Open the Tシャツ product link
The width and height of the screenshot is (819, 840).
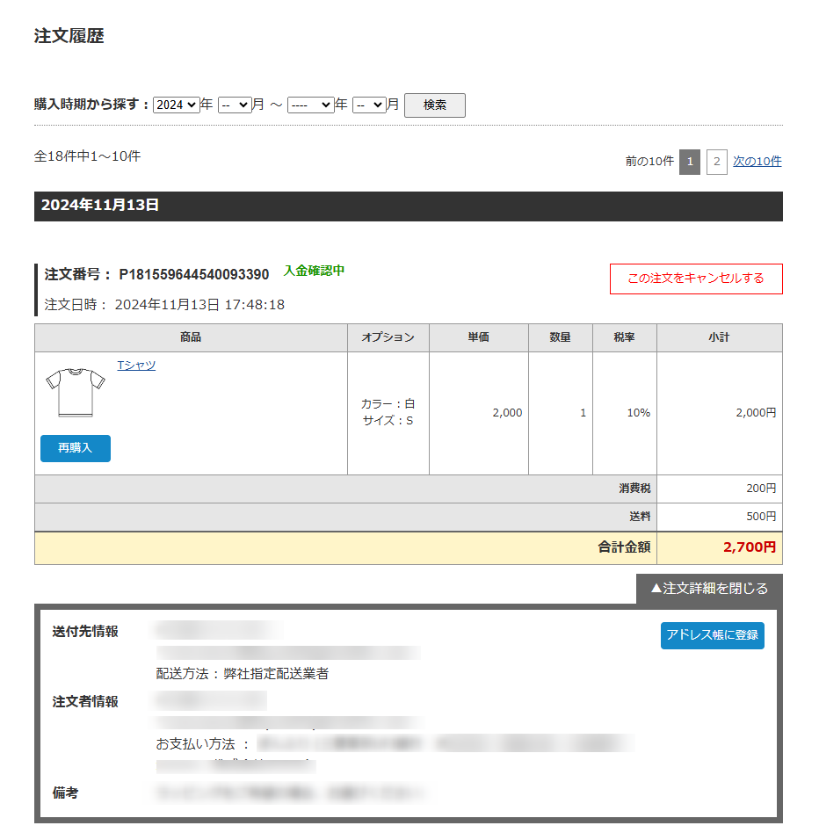136,366
